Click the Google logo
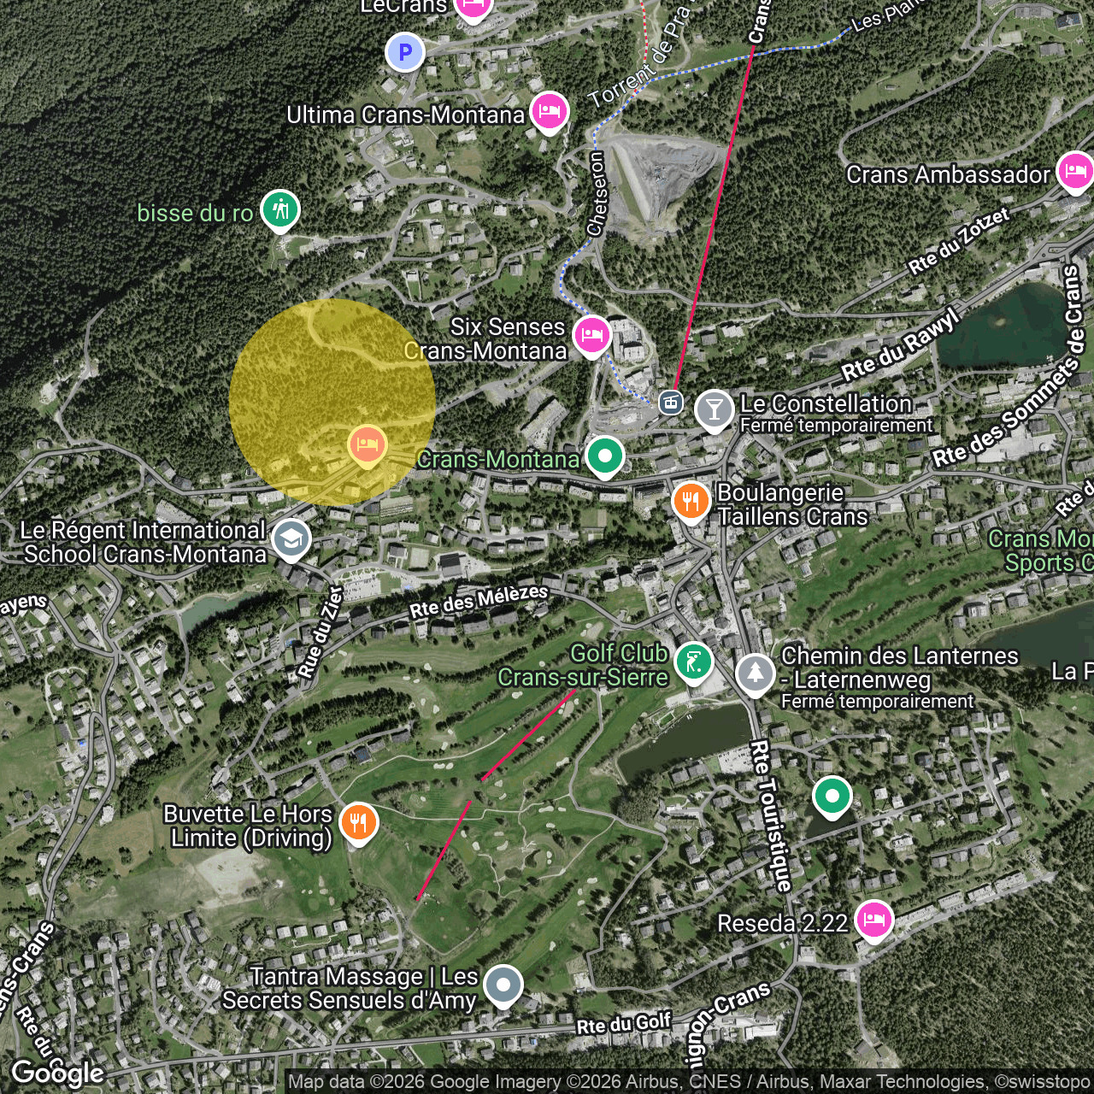Viewport: 1094px width, 1094px height. point(58,1073)
